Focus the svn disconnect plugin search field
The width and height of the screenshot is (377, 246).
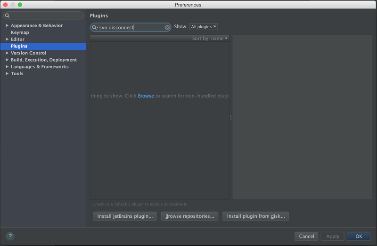coord(131,27)
